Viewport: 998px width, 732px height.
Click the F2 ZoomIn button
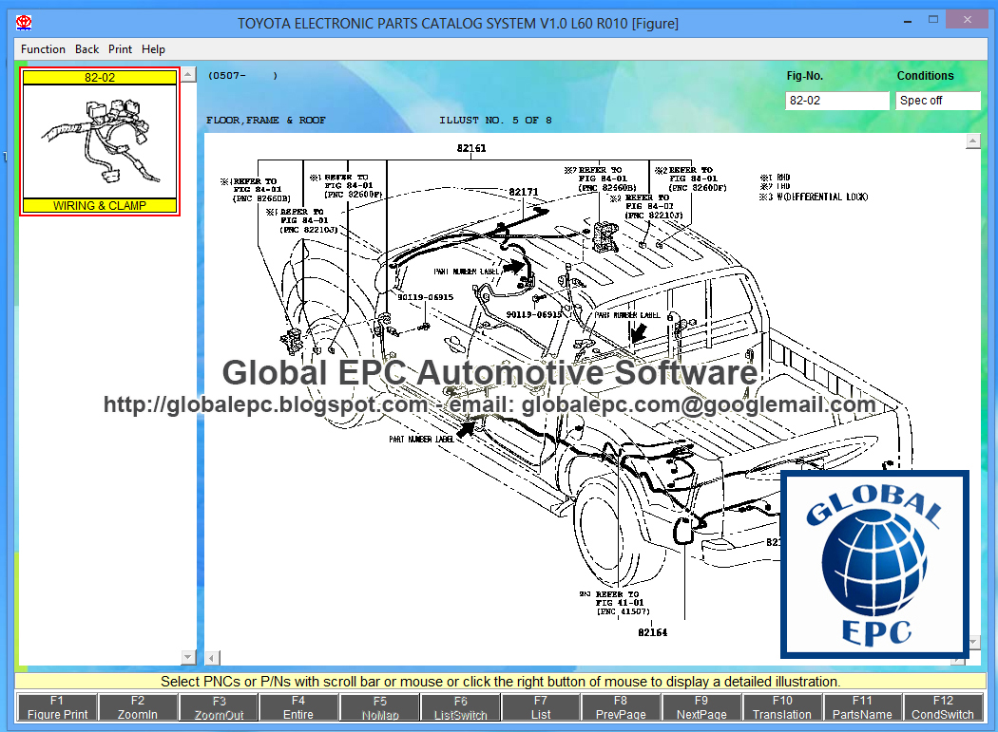138,707
